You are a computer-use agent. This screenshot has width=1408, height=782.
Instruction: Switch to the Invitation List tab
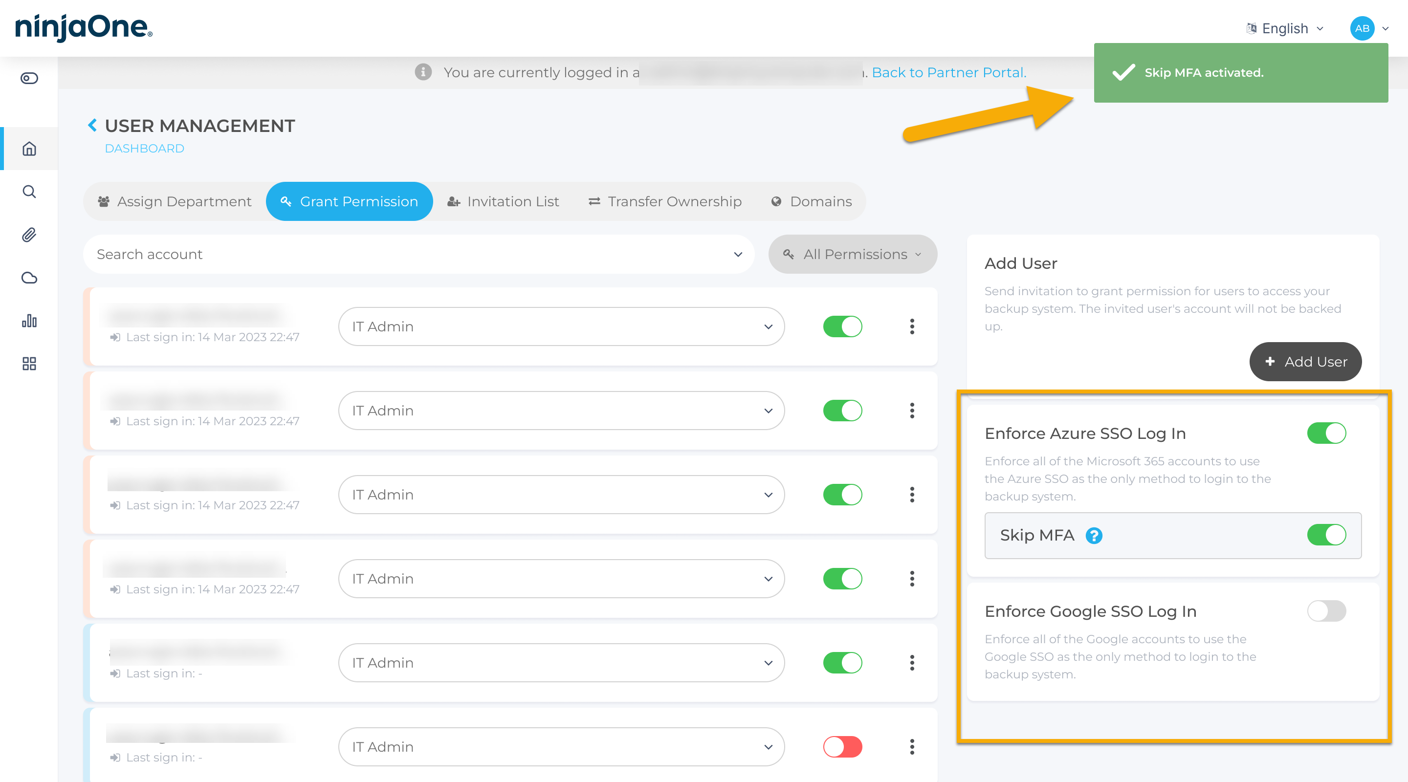[503, 202]
